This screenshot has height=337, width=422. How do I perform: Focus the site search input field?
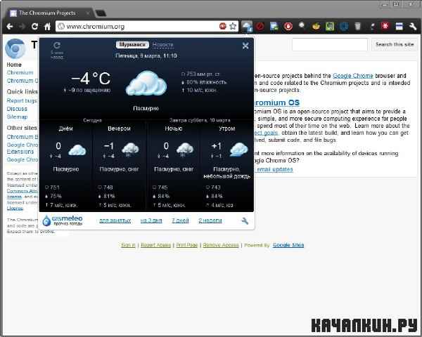coord(330,45)
